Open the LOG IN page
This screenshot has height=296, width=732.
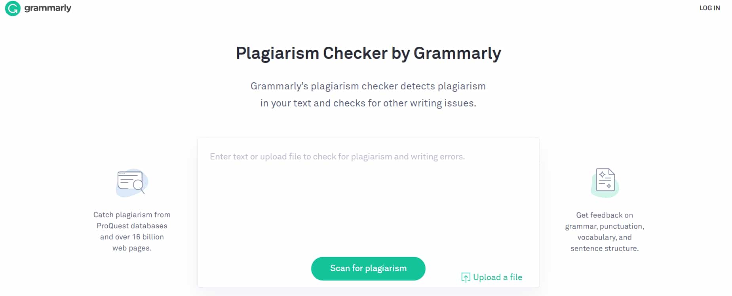[x=710, y=8]
